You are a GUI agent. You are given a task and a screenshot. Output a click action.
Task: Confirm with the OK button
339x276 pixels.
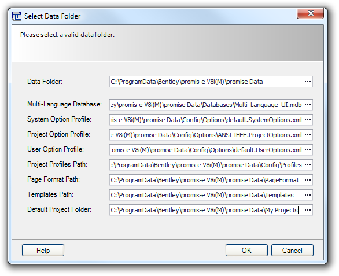[246, 251]
